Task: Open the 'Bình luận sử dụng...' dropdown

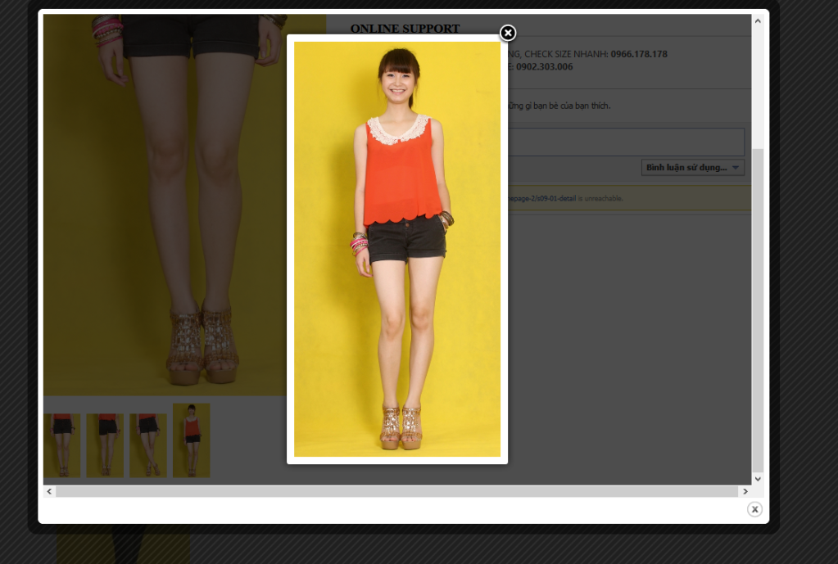Action: point(693,168)
